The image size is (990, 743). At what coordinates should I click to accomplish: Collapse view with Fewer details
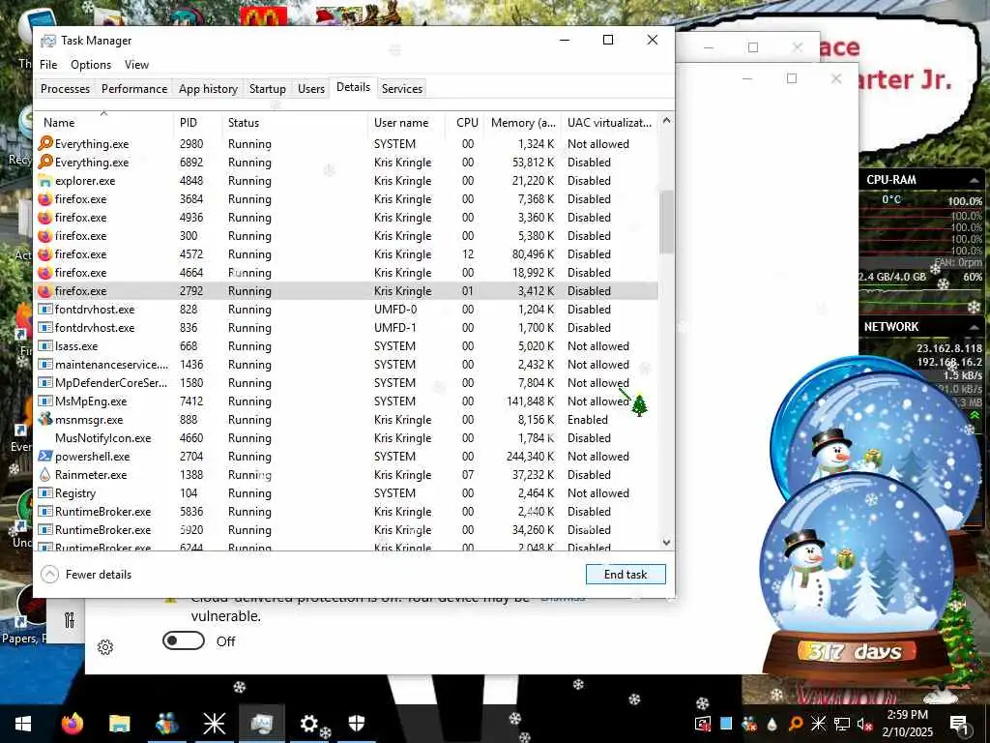pyautogui.click(x=86, y=575)
